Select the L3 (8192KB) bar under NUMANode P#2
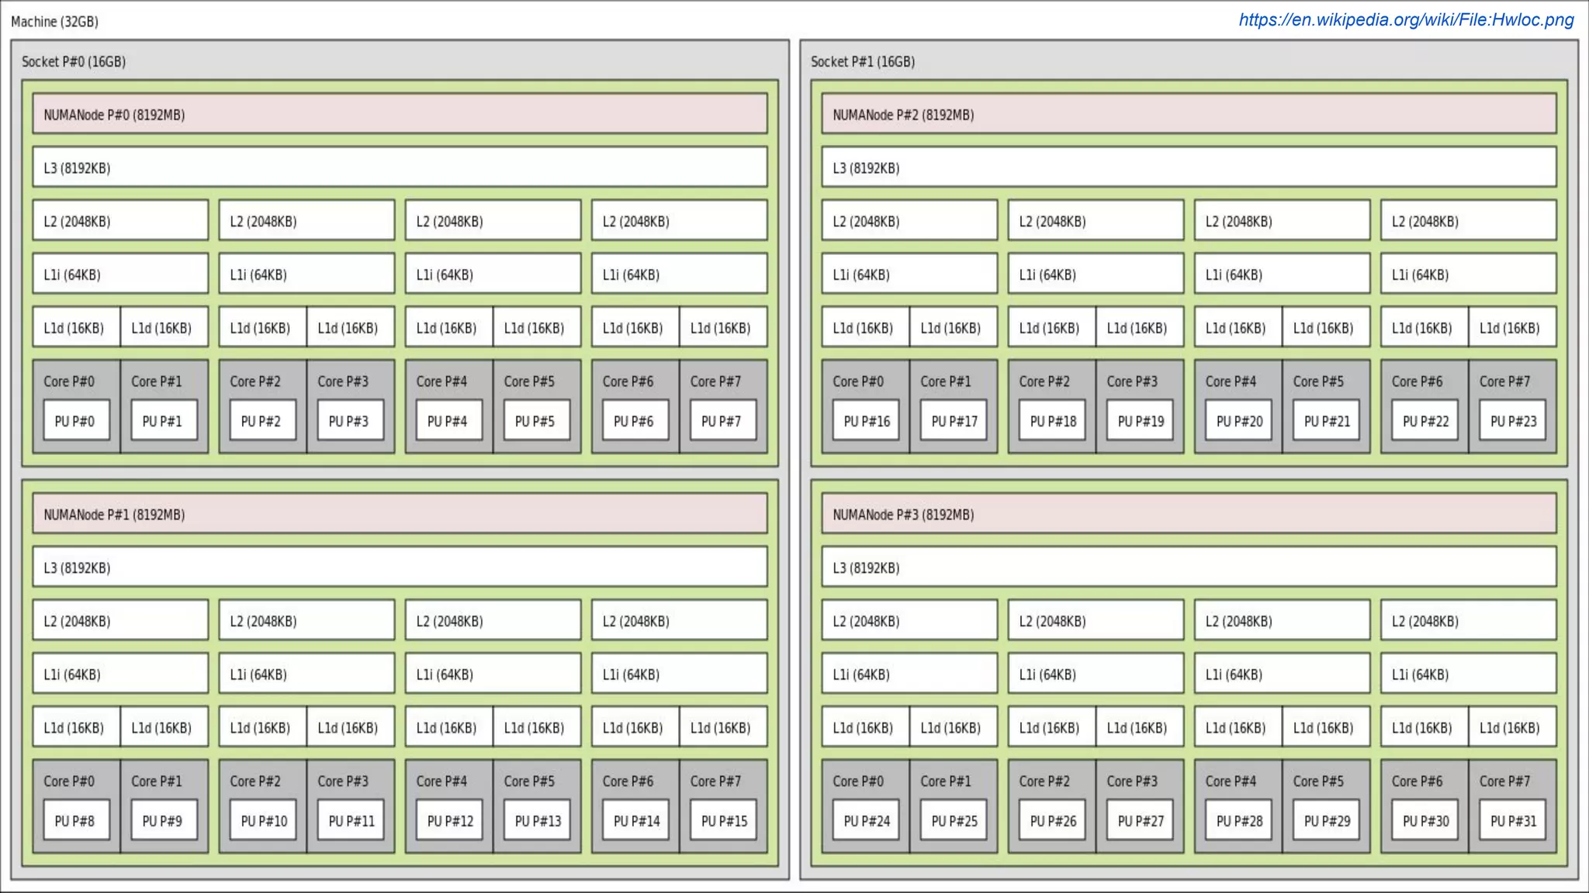This screenshot has width=1589, height=893. tap(1189, 168)
